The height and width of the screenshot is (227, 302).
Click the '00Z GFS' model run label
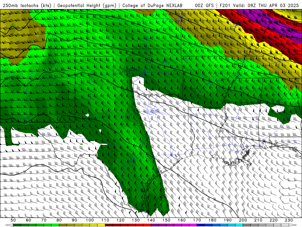pos(204,6)
